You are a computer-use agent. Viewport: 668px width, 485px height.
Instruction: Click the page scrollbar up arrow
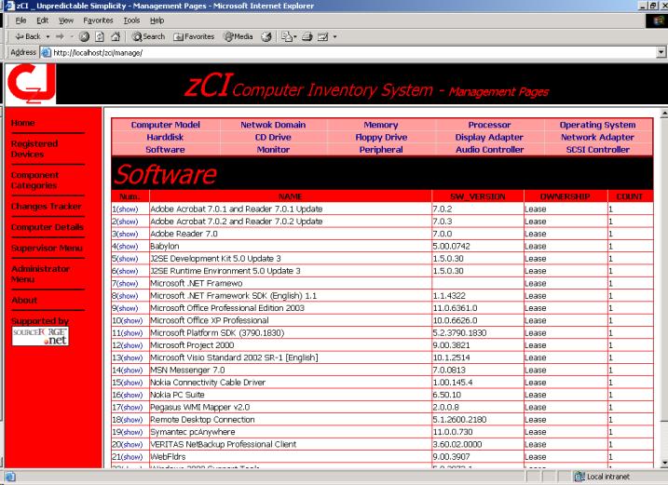point(664,114)
